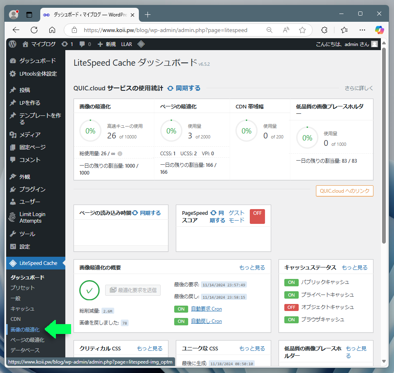Open LPtools全体設定 in the sidebar

36,74
